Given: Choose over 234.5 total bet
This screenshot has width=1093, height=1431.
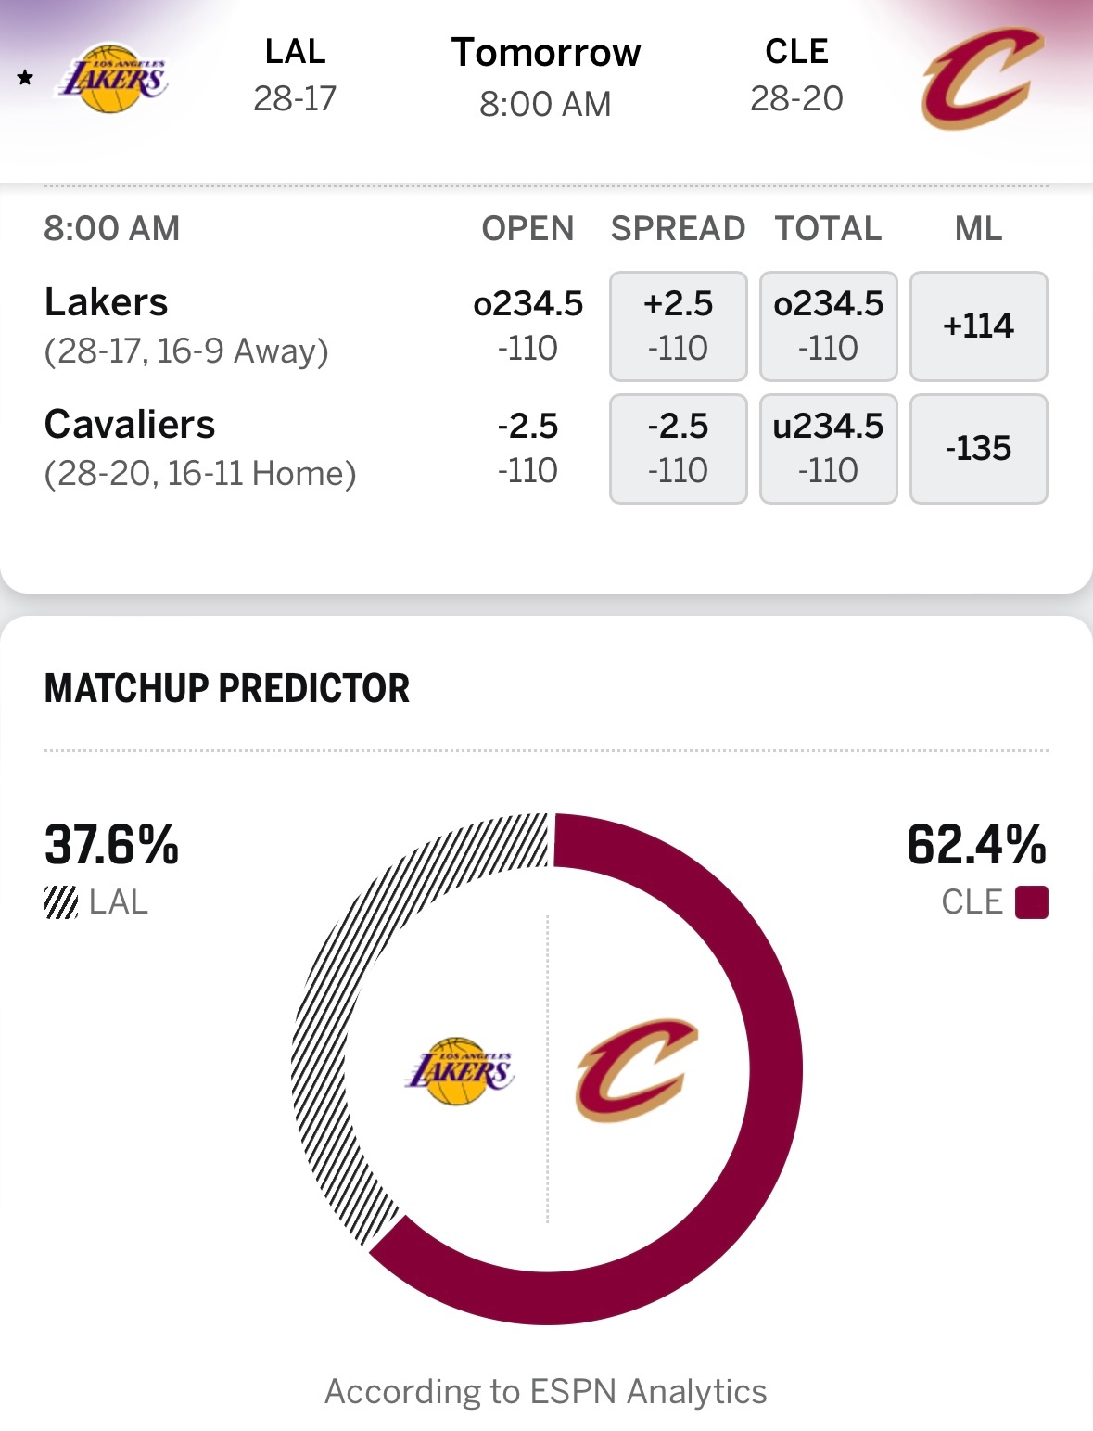Looking at the screenshot, I should pos(829,326).
